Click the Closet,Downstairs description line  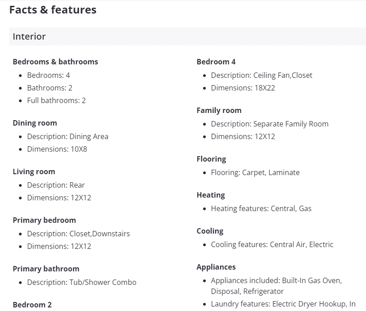pos(78,234)
